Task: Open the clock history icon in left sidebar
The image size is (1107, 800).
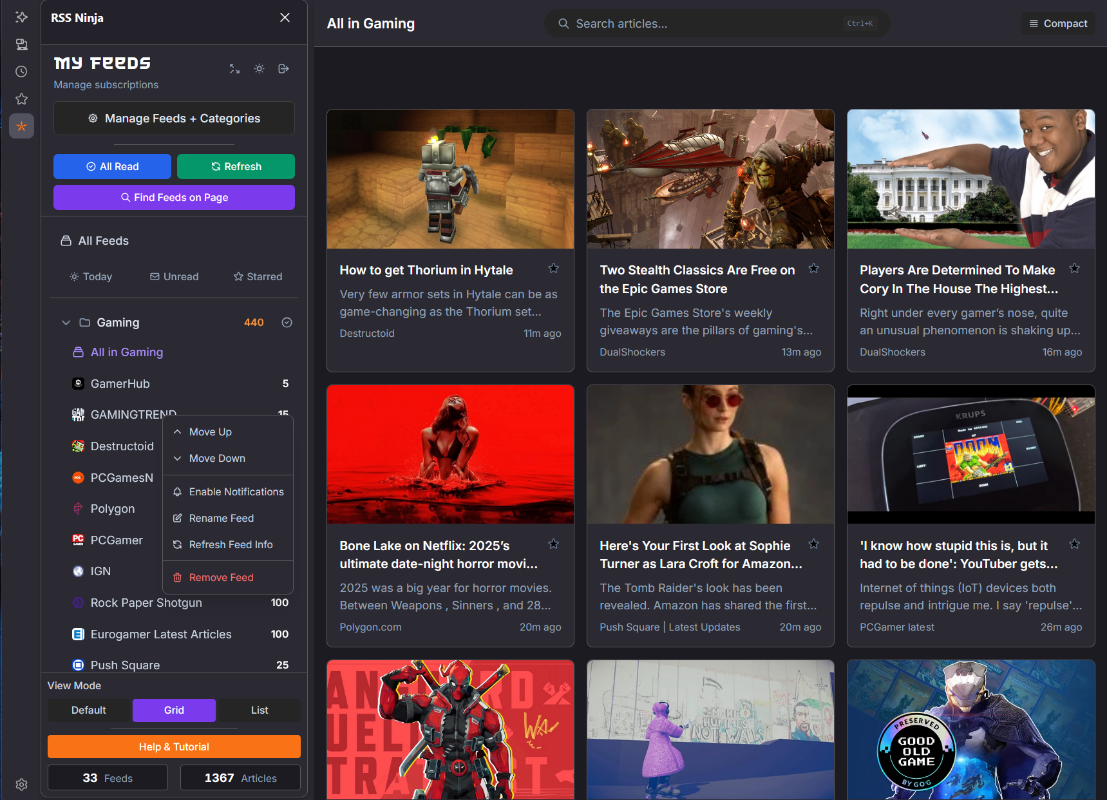Action: [x=21, y=71]
